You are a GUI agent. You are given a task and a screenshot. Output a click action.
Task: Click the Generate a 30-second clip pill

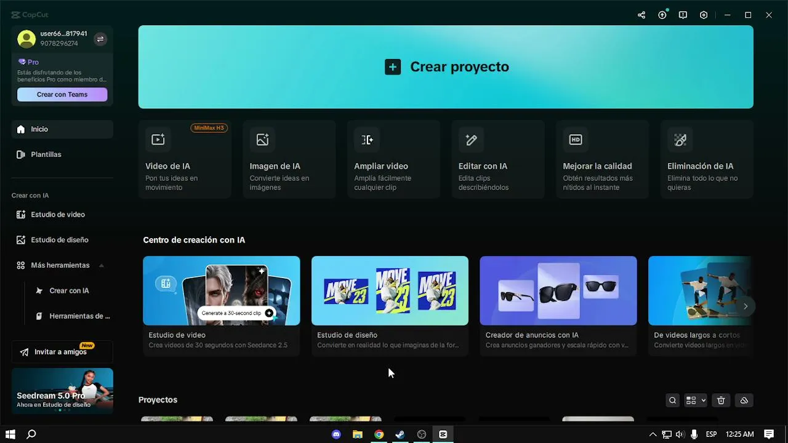(x=236, y=313)
